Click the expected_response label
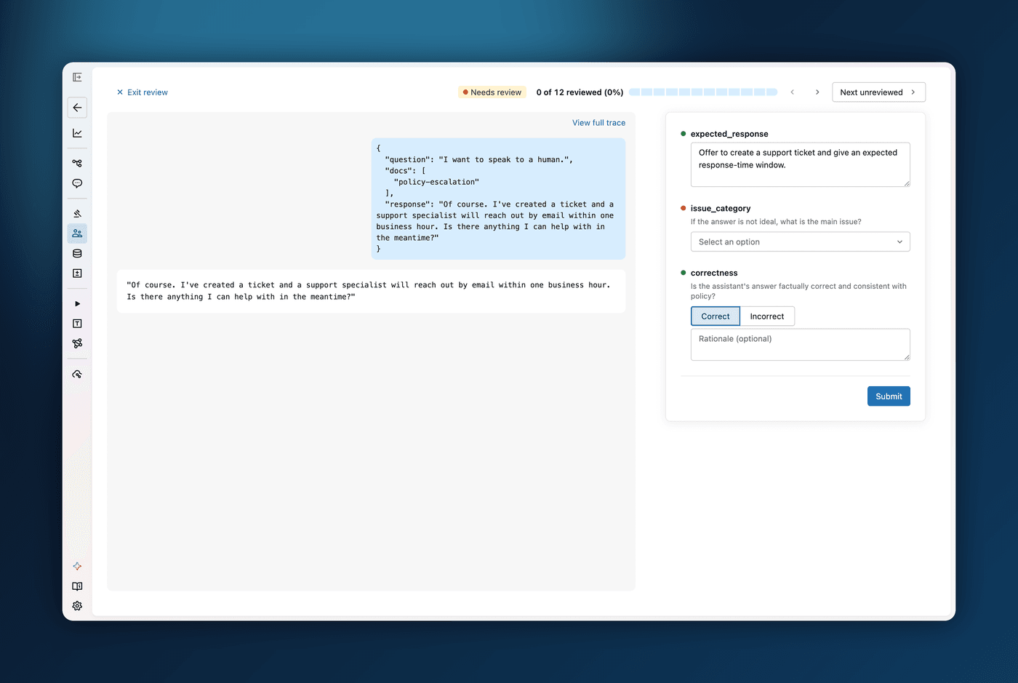This screenshot has width=1018, height=683. pyautogui.click(x=729, y=134)
